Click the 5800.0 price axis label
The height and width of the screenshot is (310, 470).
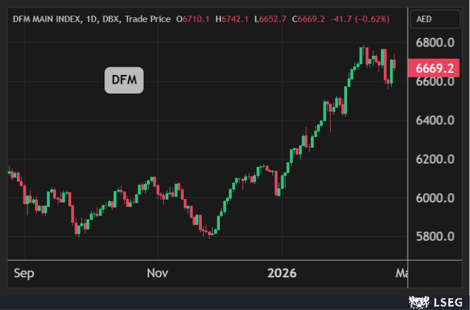pyautogui.click(x=434, y=237)
